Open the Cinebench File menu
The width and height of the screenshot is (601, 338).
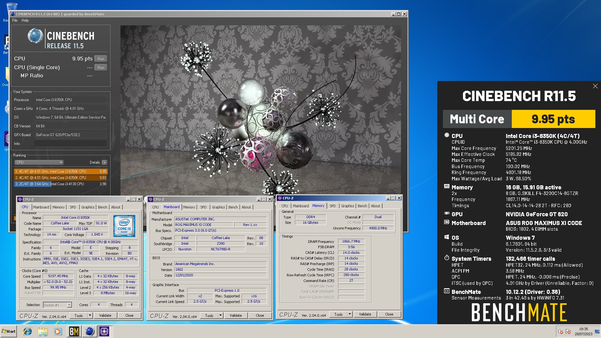coord(15,20)
